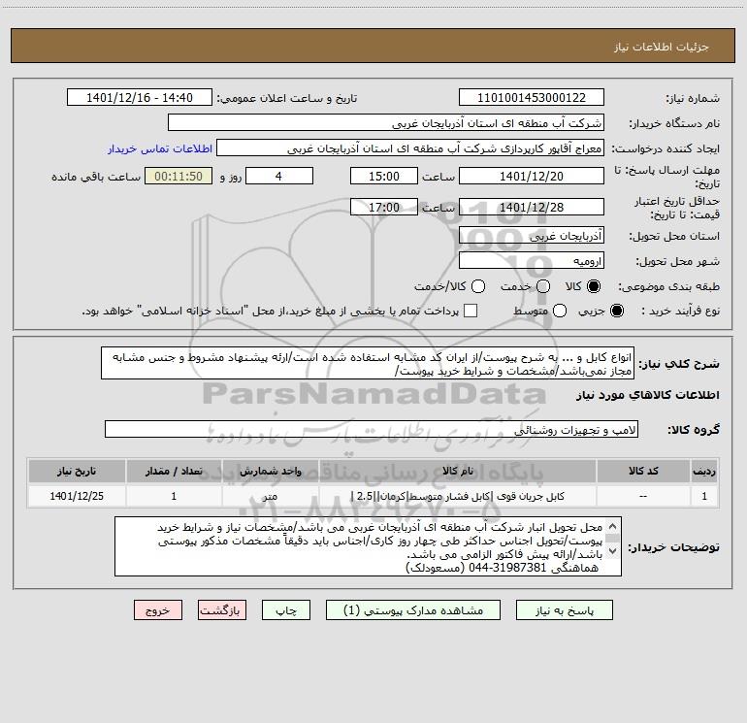This screenshot has height=723, width=747.
Task: Click the buyer notes text area
Action: pos(368,546)
